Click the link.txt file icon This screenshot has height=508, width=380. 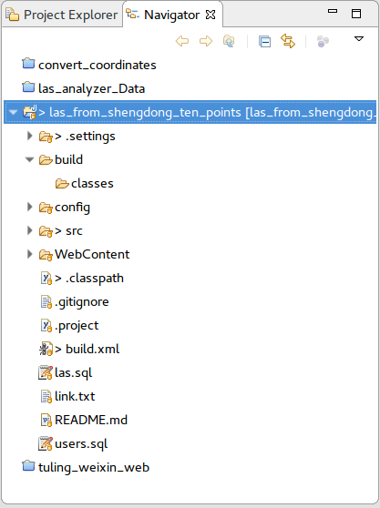tap(46, 397)
